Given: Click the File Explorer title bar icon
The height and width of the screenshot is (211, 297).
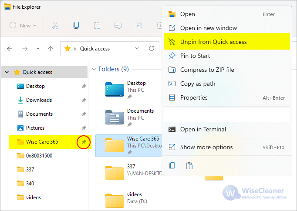Looking at the screenshot, I should pyautogui.click(x=7, y=7).
